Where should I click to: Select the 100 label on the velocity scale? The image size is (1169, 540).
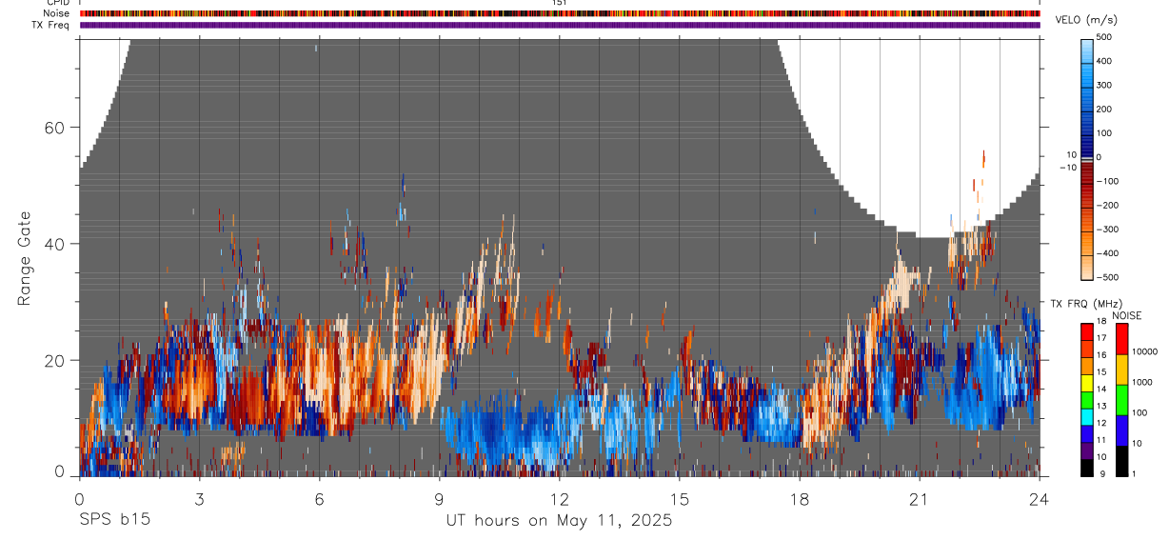[1105, 133]
